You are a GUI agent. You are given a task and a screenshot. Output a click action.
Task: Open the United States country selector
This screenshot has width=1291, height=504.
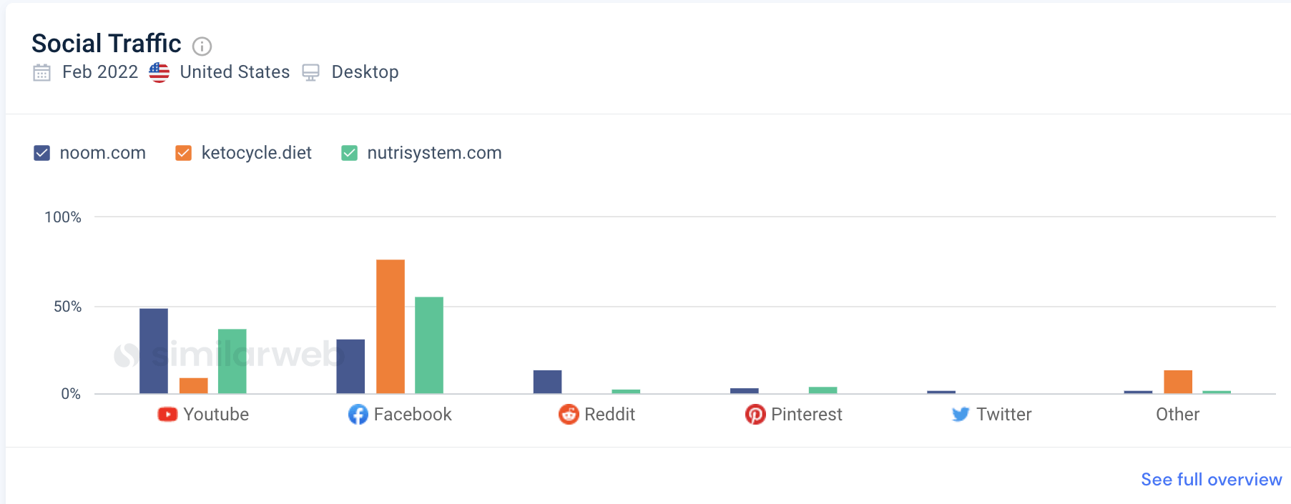[x=234, y=71]
